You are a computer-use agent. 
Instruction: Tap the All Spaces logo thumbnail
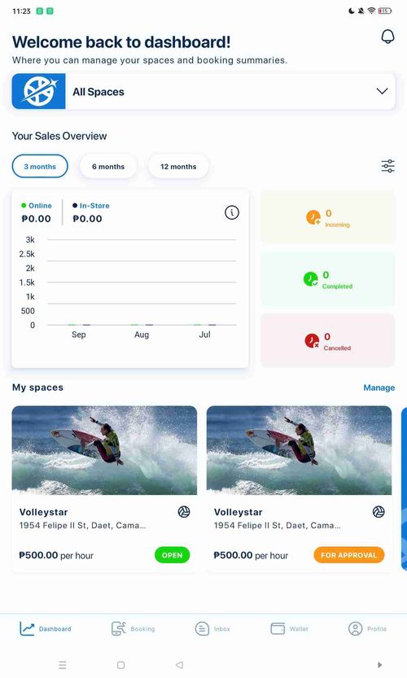[x=39, y=91]
